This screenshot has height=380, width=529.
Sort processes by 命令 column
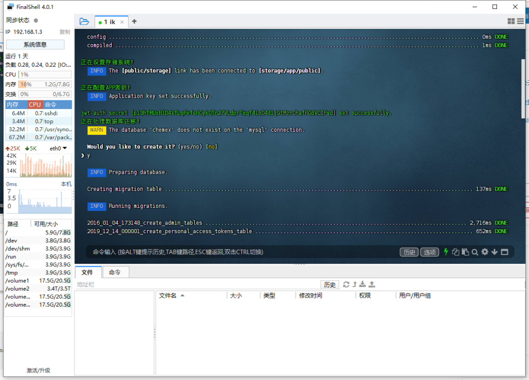click(57, 105)
